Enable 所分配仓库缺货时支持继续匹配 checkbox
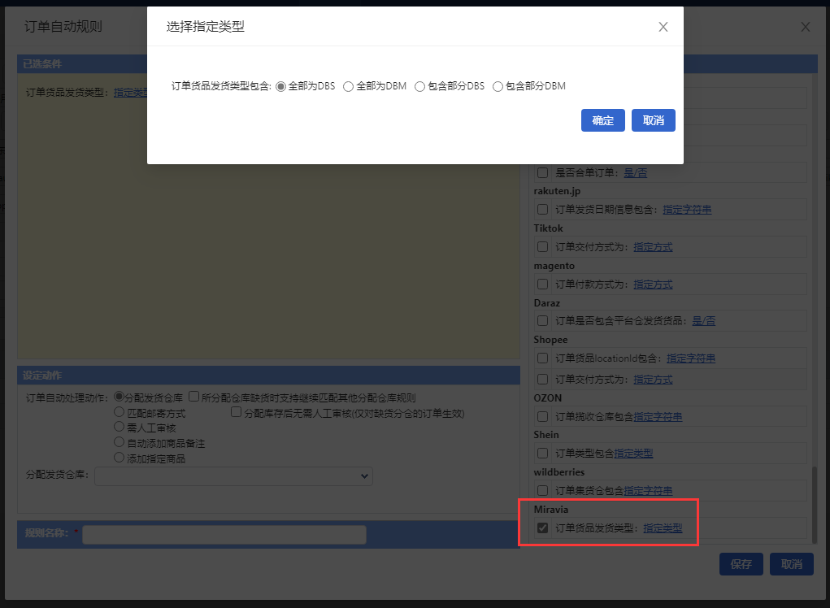Screen dimensions: 830x608 [x=193, y=397]
